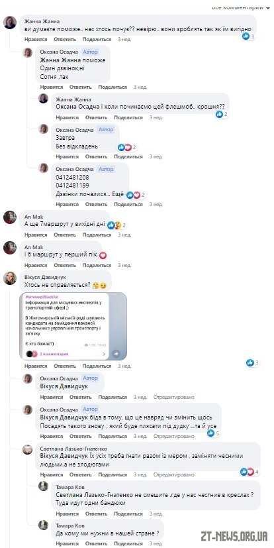Open '2 комментария' link inside attached image
The width and height of the screenshot is (274, 548).
pyautogui.click(x=54, y=354)
